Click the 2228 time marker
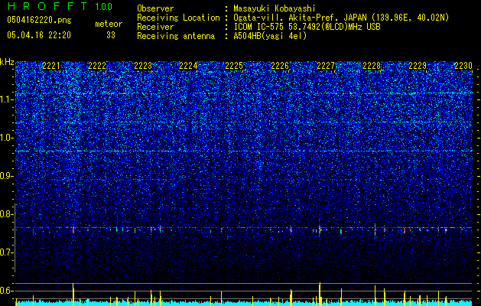Screen dimensions: 481x306 tap(372, 66)
